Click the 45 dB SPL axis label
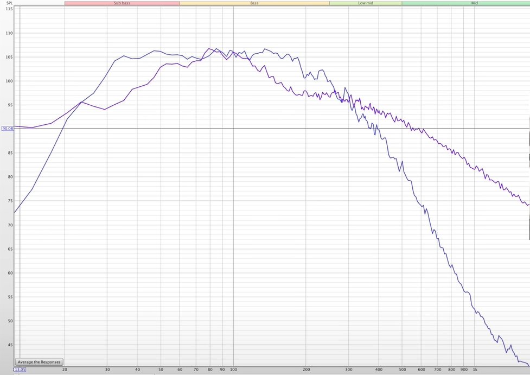The width and height of the screenshot is (530, 375). (x=9, y=345)
